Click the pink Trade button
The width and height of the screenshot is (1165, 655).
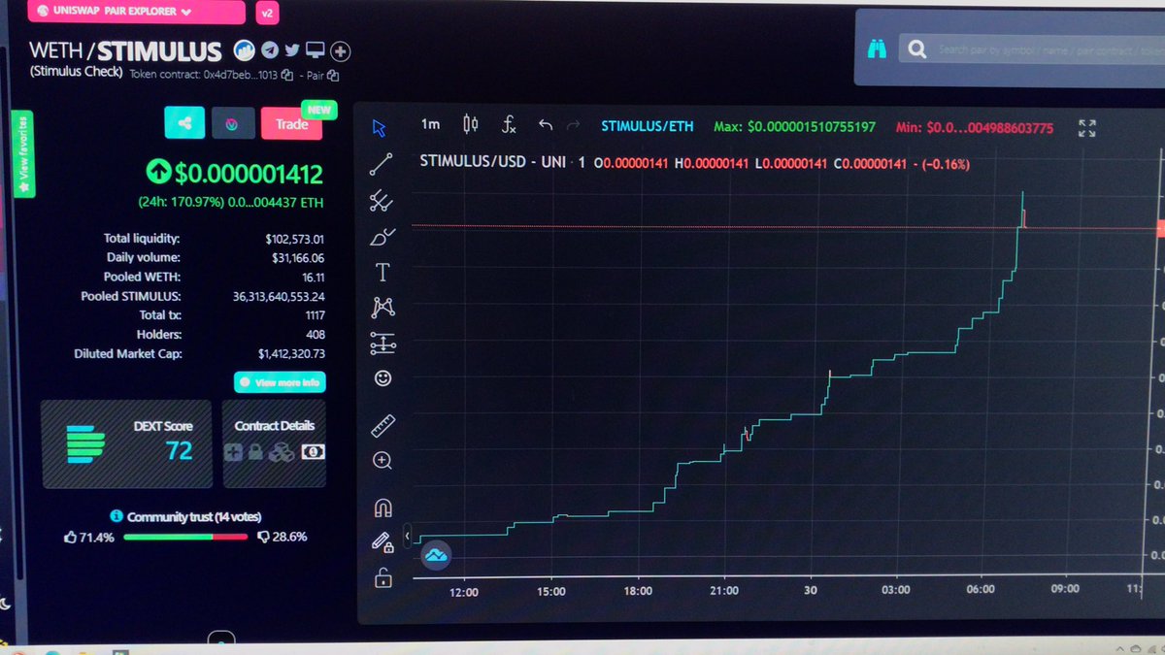291,123
